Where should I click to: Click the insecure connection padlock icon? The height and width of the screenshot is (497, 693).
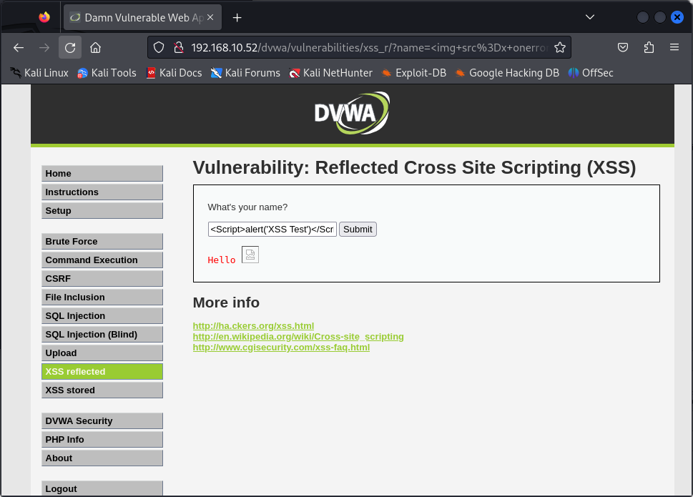click(179, 47)
